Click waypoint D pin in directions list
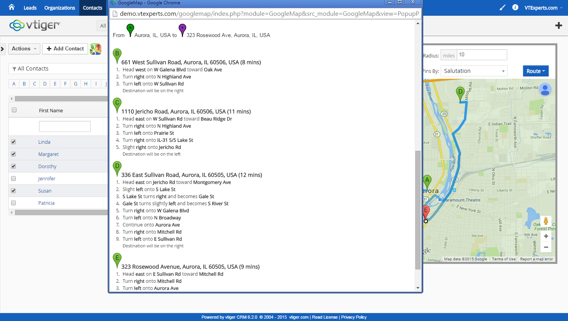This screenshot has height=321, width=568. (x=117, y=169)
